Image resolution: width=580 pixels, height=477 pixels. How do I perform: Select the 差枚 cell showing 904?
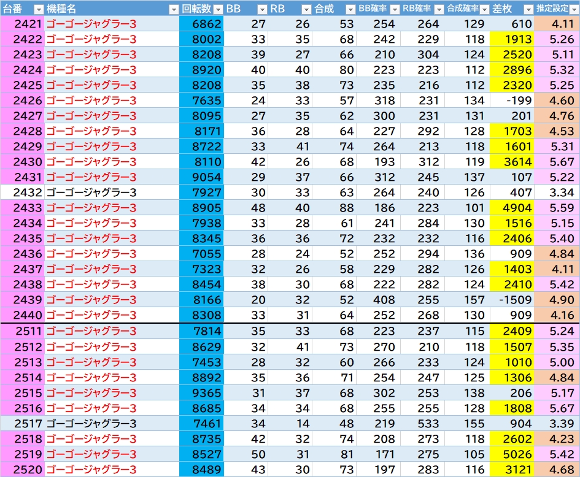click(x=512, y=424)
